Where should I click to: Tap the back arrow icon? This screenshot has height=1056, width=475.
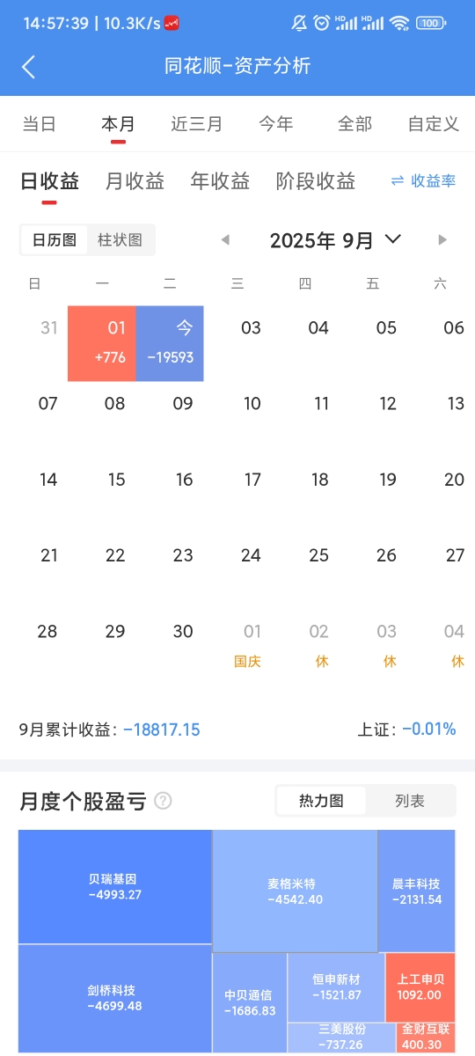tap(29, 67)
